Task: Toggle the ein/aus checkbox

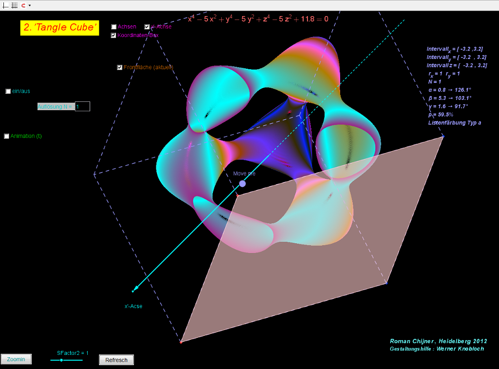Action: pos(8,91)
